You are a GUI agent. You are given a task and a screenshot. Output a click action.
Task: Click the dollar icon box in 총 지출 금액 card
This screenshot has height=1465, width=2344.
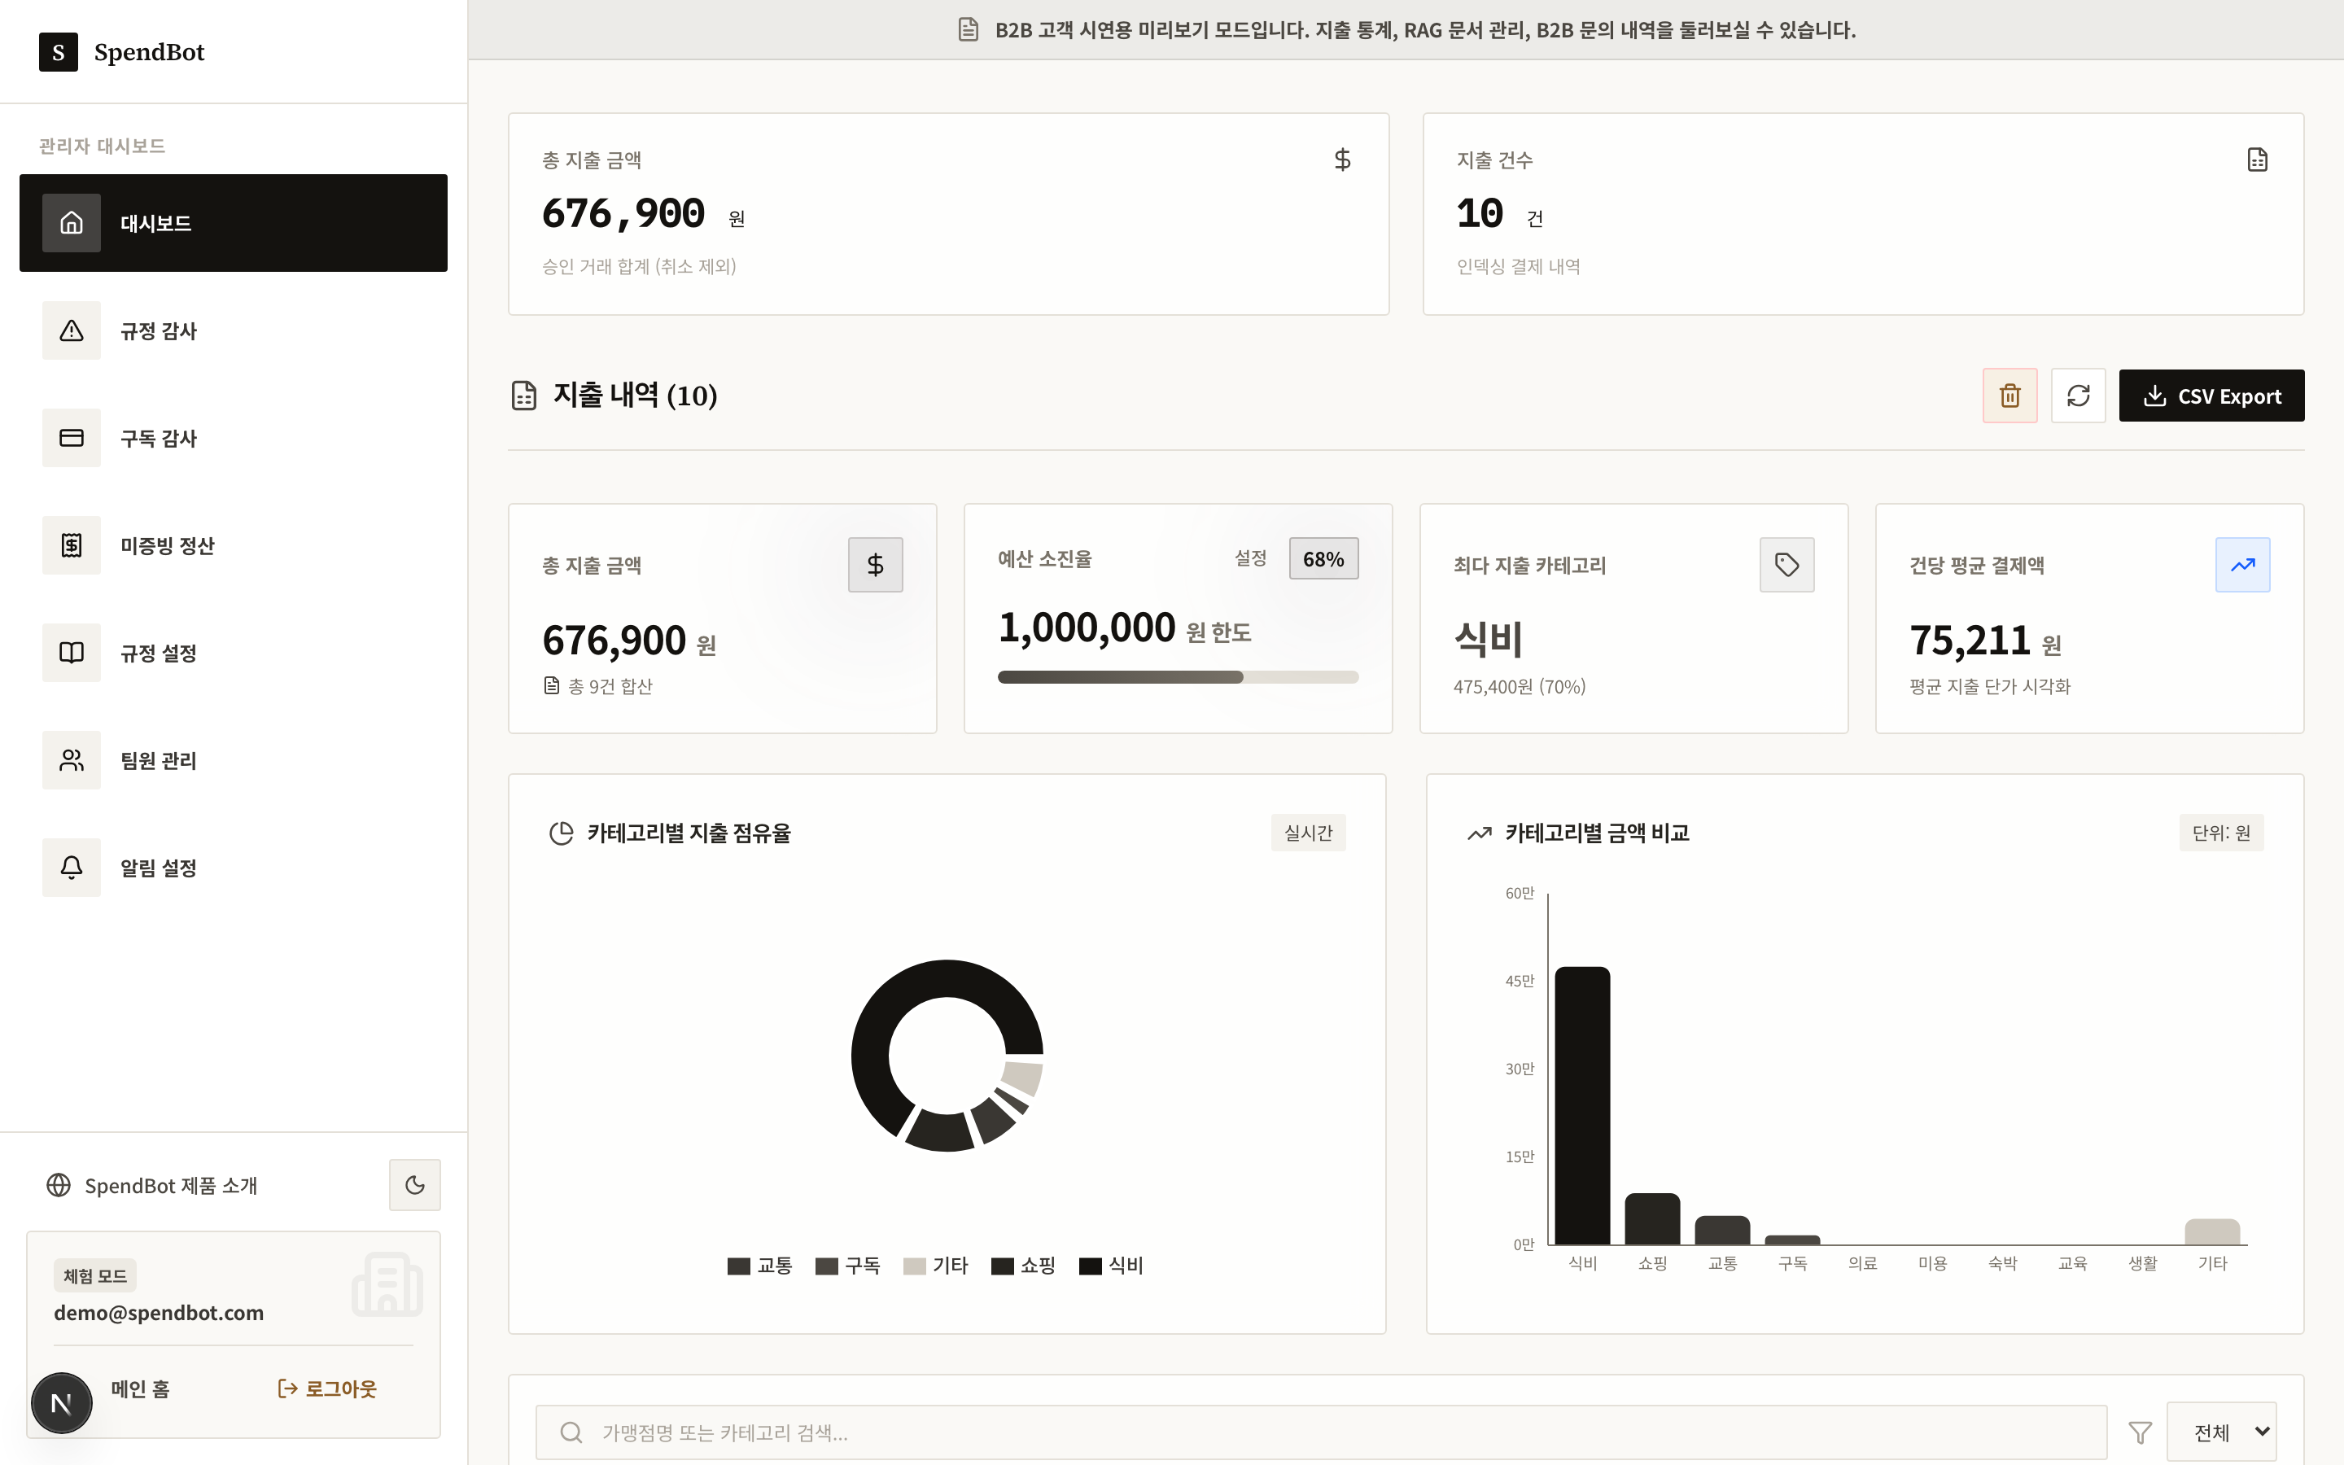(876, 565)
